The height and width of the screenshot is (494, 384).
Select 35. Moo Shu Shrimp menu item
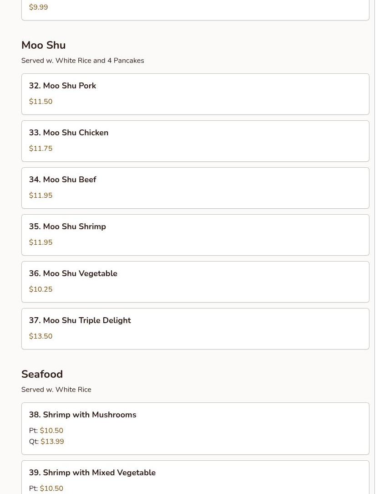pos(195,235)
